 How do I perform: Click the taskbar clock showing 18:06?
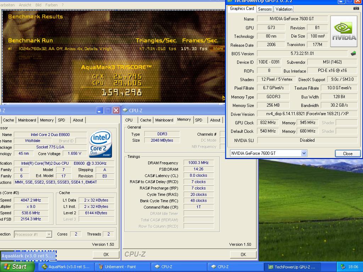click(x=353, y=267)
